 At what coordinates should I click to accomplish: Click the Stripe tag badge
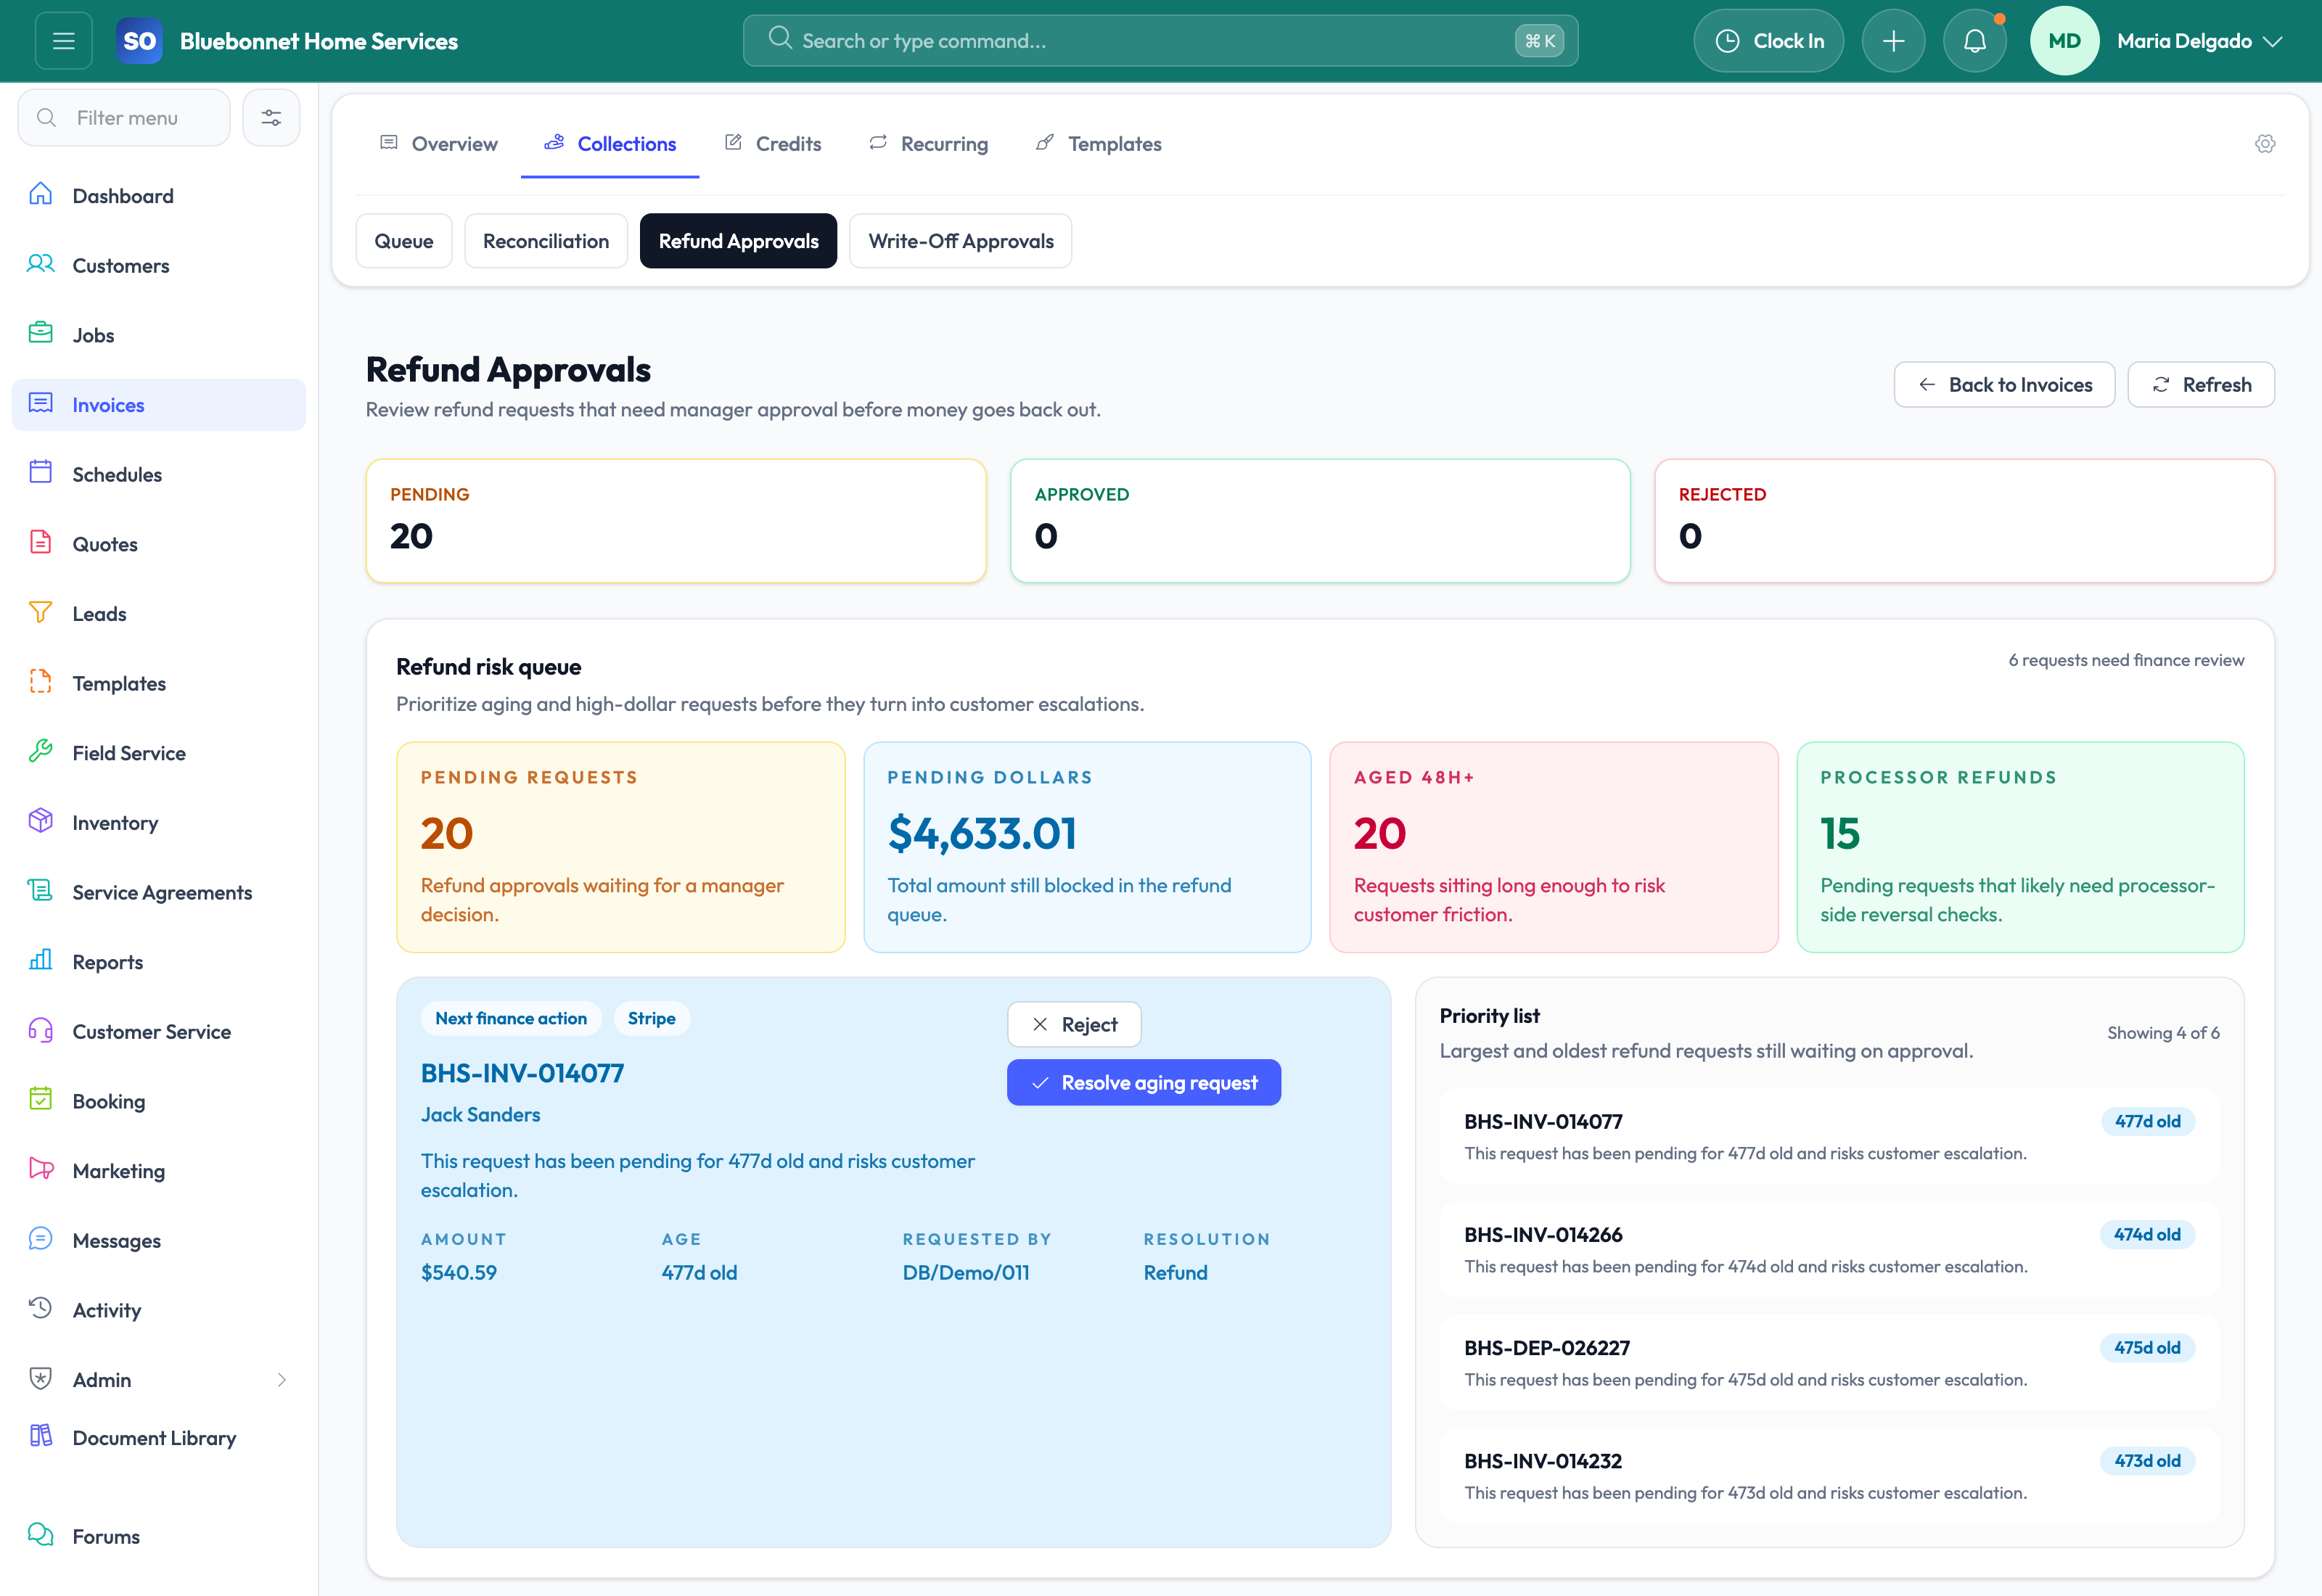[x=651, y=1018]
